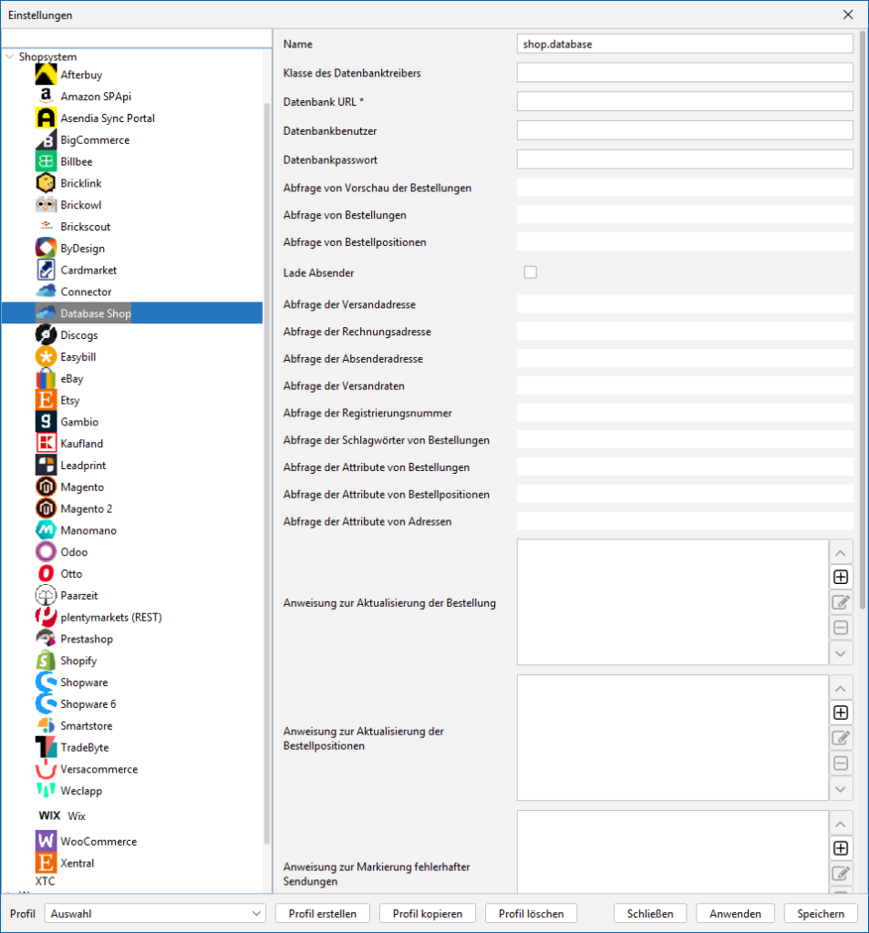Click the Profil erstellen button

[x=323, y=913]
